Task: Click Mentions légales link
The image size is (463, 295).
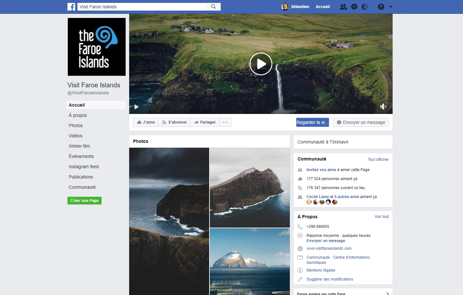Action: [x=321, y=270]
